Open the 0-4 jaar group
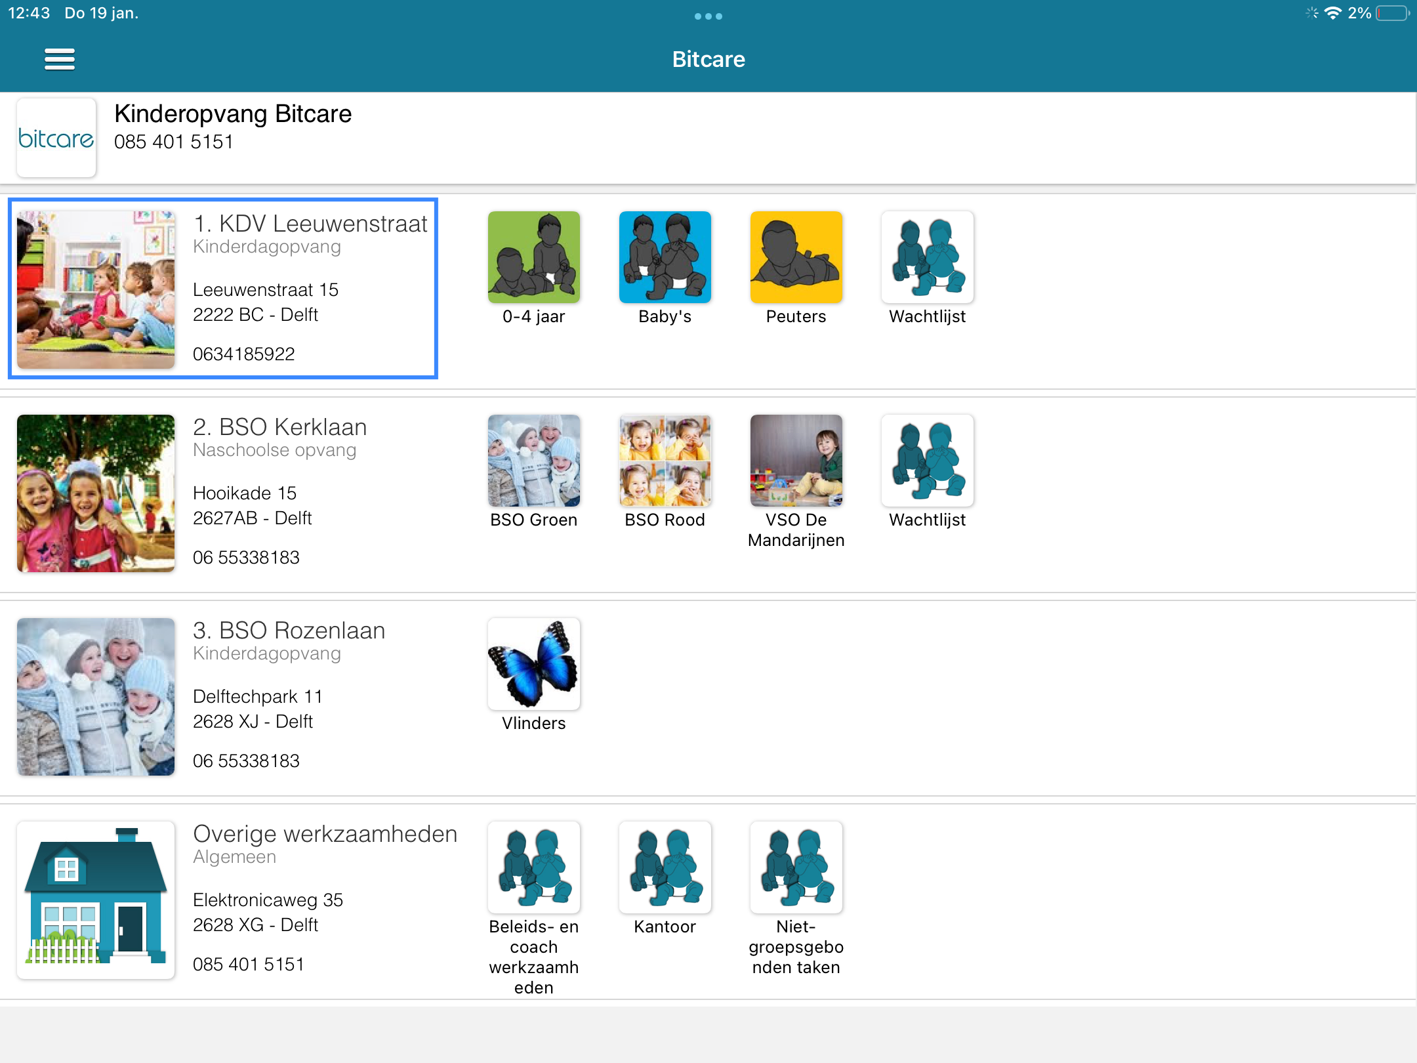Image resolution: width=1417 pixels, height=1063 pixels. coord(533,257)
